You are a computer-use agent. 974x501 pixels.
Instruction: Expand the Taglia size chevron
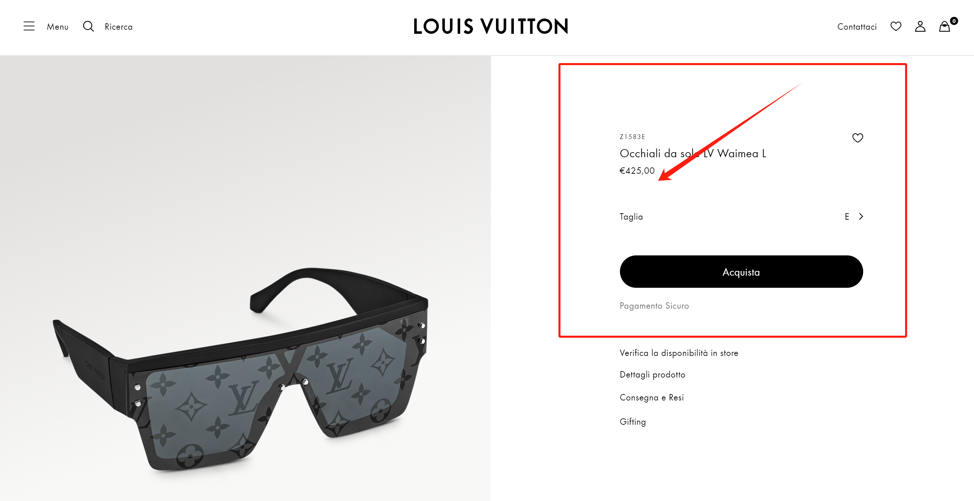(x=861, y=216)
